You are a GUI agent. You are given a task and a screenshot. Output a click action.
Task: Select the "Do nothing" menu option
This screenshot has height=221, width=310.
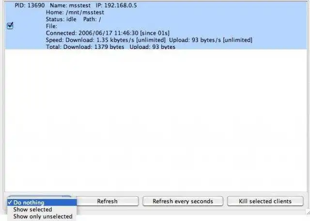pyautogui.click(x=42, y=203)
